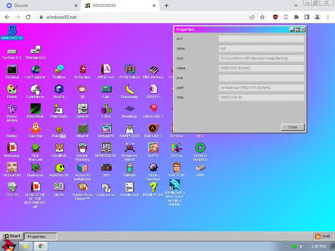Minimize the Properties window

pos(292,29)
